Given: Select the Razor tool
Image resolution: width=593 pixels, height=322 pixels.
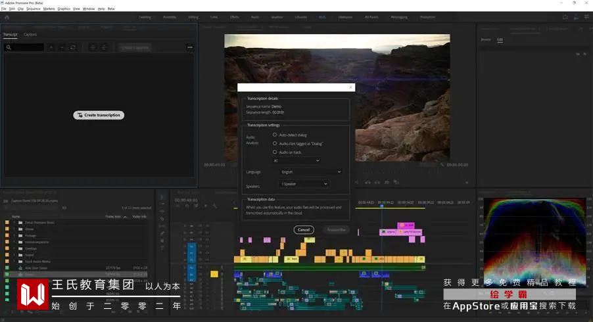Looking at the screenshot, I should [x=162, y=219].
